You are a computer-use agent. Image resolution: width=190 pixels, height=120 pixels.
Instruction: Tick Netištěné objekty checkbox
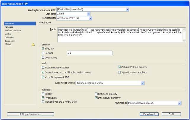click(x=96, y=94)
